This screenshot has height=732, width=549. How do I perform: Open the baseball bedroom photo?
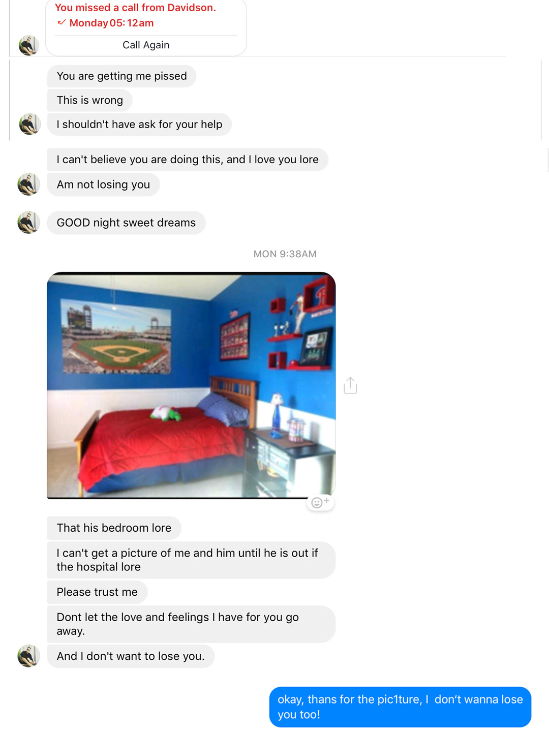(x=191, y=385)
